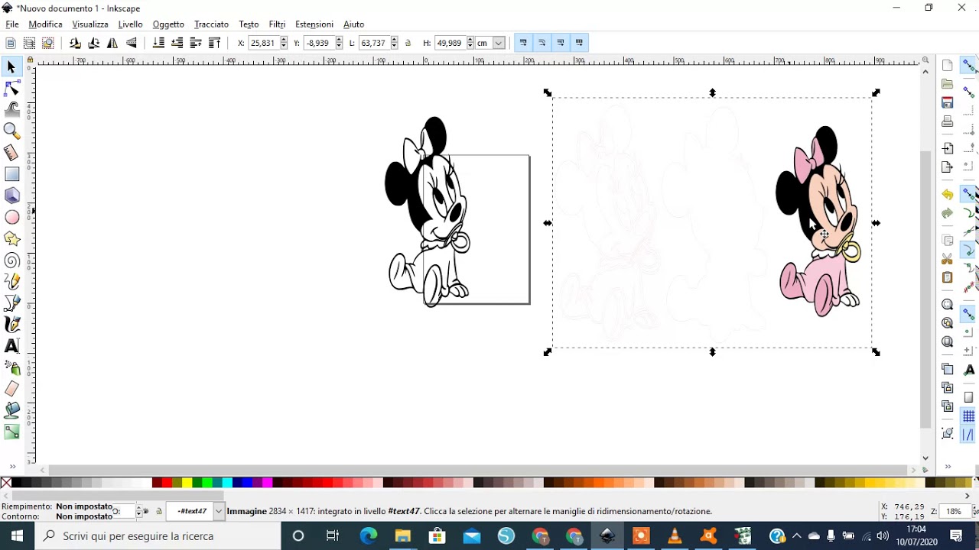Click the Paste clipboard icon
Screen dimensions: 979x550
(x=948, y=277)
